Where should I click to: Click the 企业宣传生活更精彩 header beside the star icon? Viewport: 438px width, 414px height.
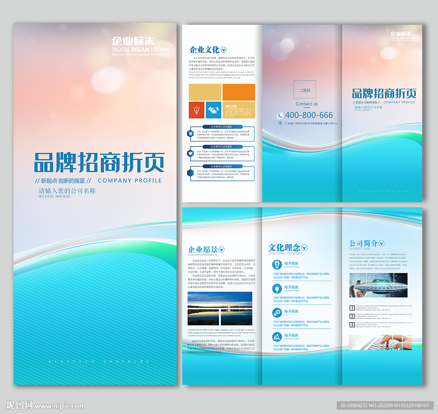(x=222, y=147)
